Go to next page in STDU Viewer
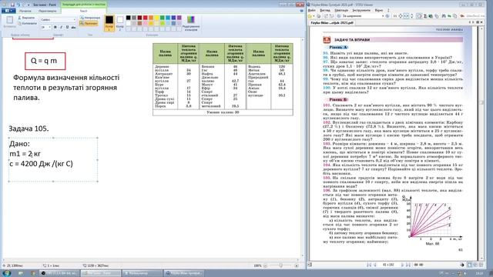 click(402, 265)
